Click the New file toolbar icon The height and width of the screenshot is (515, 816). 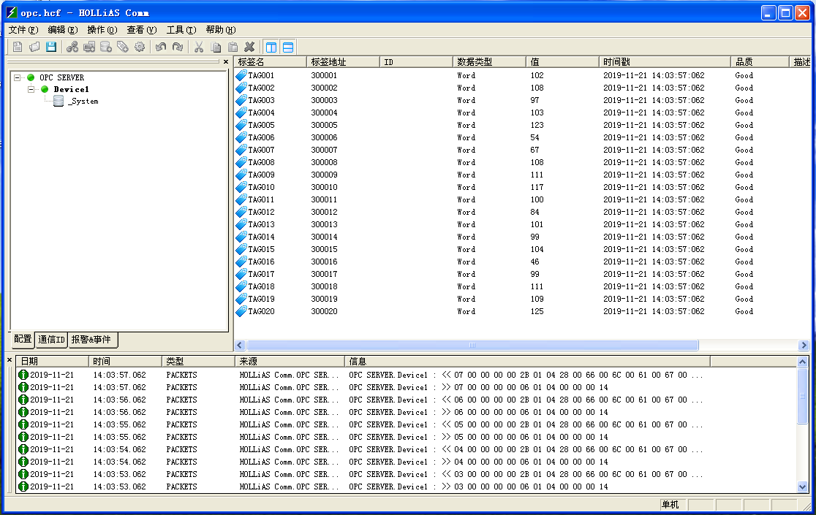tap(17, 47)
